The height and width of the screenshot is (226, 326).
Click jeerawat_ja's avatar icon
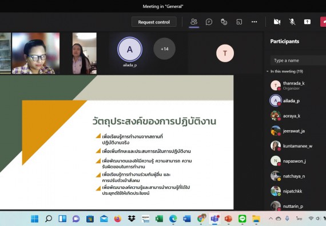[x=276, y=131]
